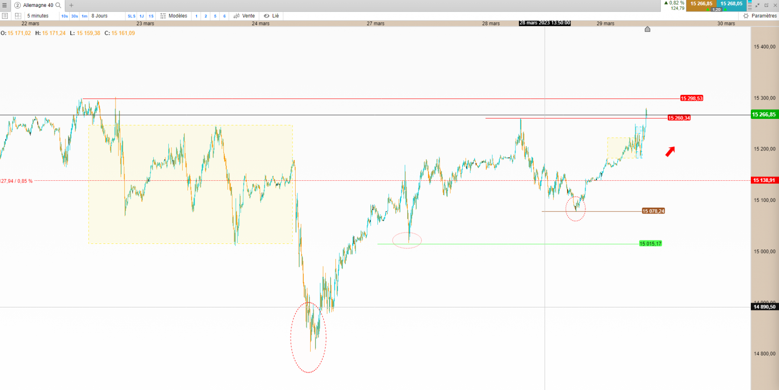Click the chart grid layout icon
The width and height of the screenshot is (779, 390).
(18, 16)
